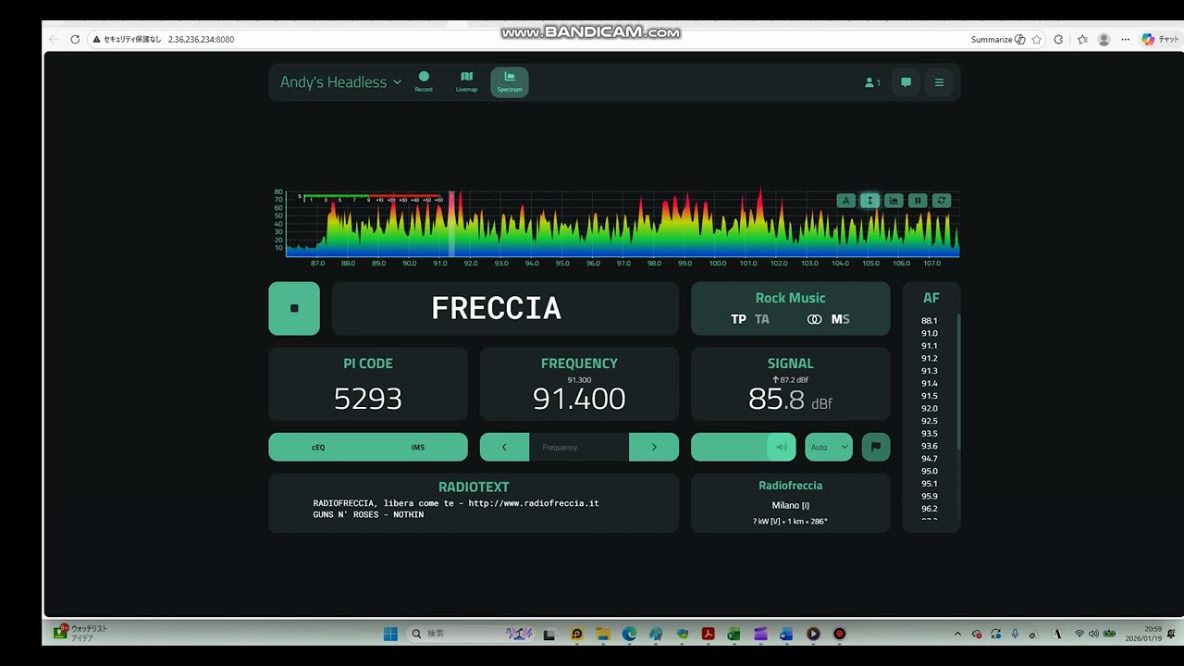
Task: Select alternative frequency 91.2
Action: click(x=929, y=358)
